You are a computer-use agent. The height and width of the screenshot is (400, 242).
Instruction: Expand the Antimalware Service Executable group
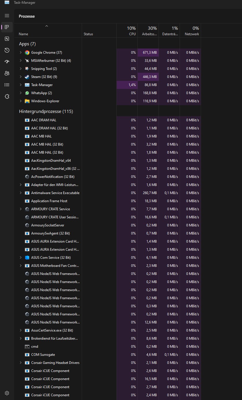21,193
